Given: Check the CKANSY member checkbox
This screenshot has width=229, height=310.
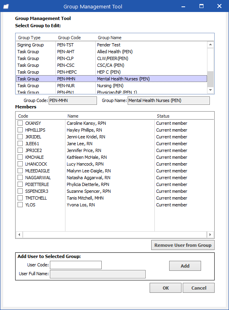Looking at the screenshot, I should click(x=20, y=123).
